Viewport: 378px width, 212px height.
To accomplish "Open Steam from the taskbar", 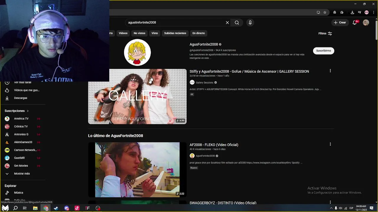I will point(56,208).
